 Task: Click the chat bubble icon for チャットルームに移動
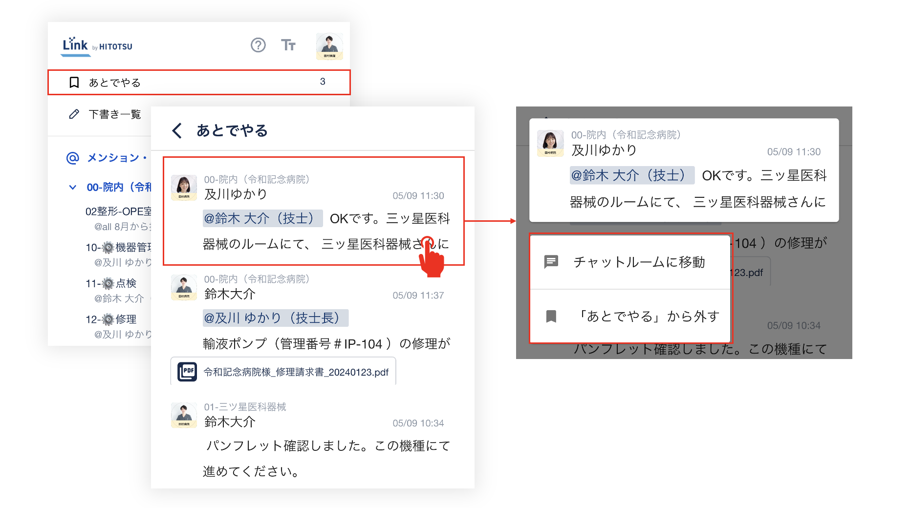click(551, 262)
